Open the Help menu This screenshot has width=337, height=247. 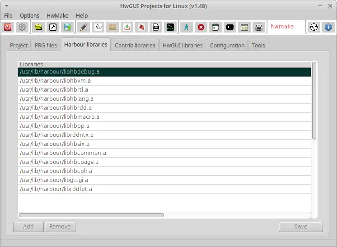pyautogui.click(x=82, y=16)
